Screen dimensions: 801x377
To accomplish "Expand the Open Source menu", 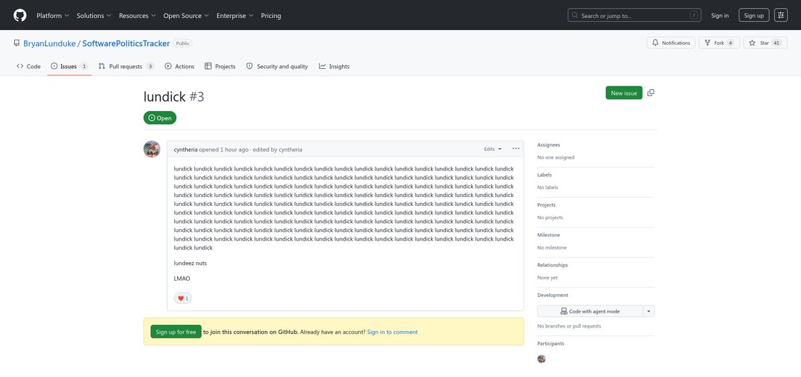I will pos(186,16).
